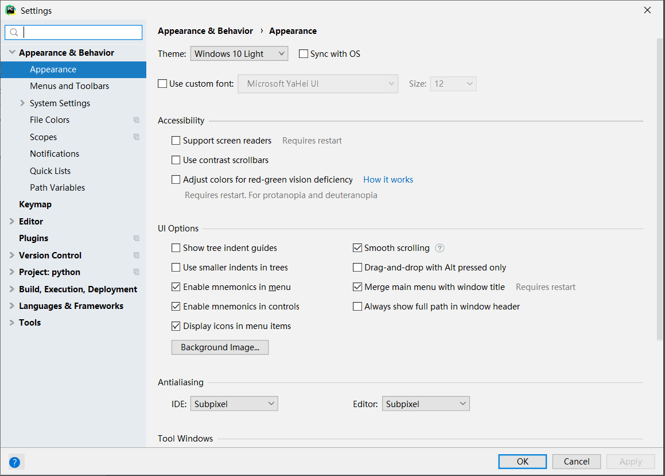
Task: Expand the Editor tree node
Action: click(12, 222)
